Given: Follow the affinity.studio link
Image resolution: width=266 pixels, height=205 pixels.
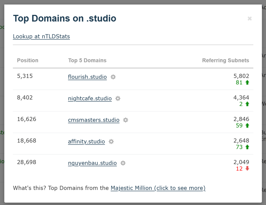Looking at the screenshot, I should [x=86, y=141].
